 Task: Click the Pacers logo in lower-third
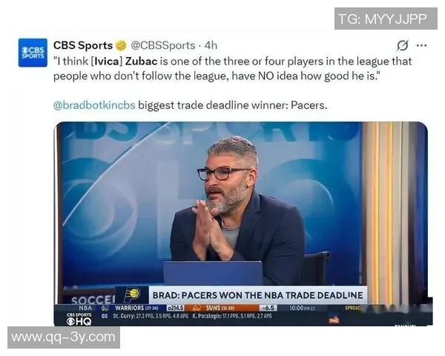[x=132, y=294]
